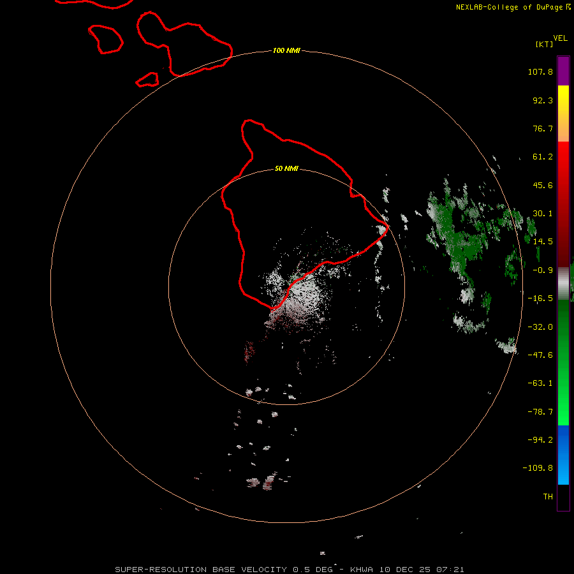Click the -47.6 velocity scale value
Viewport: 574px width, 574px height.
(x=540, y=355)
